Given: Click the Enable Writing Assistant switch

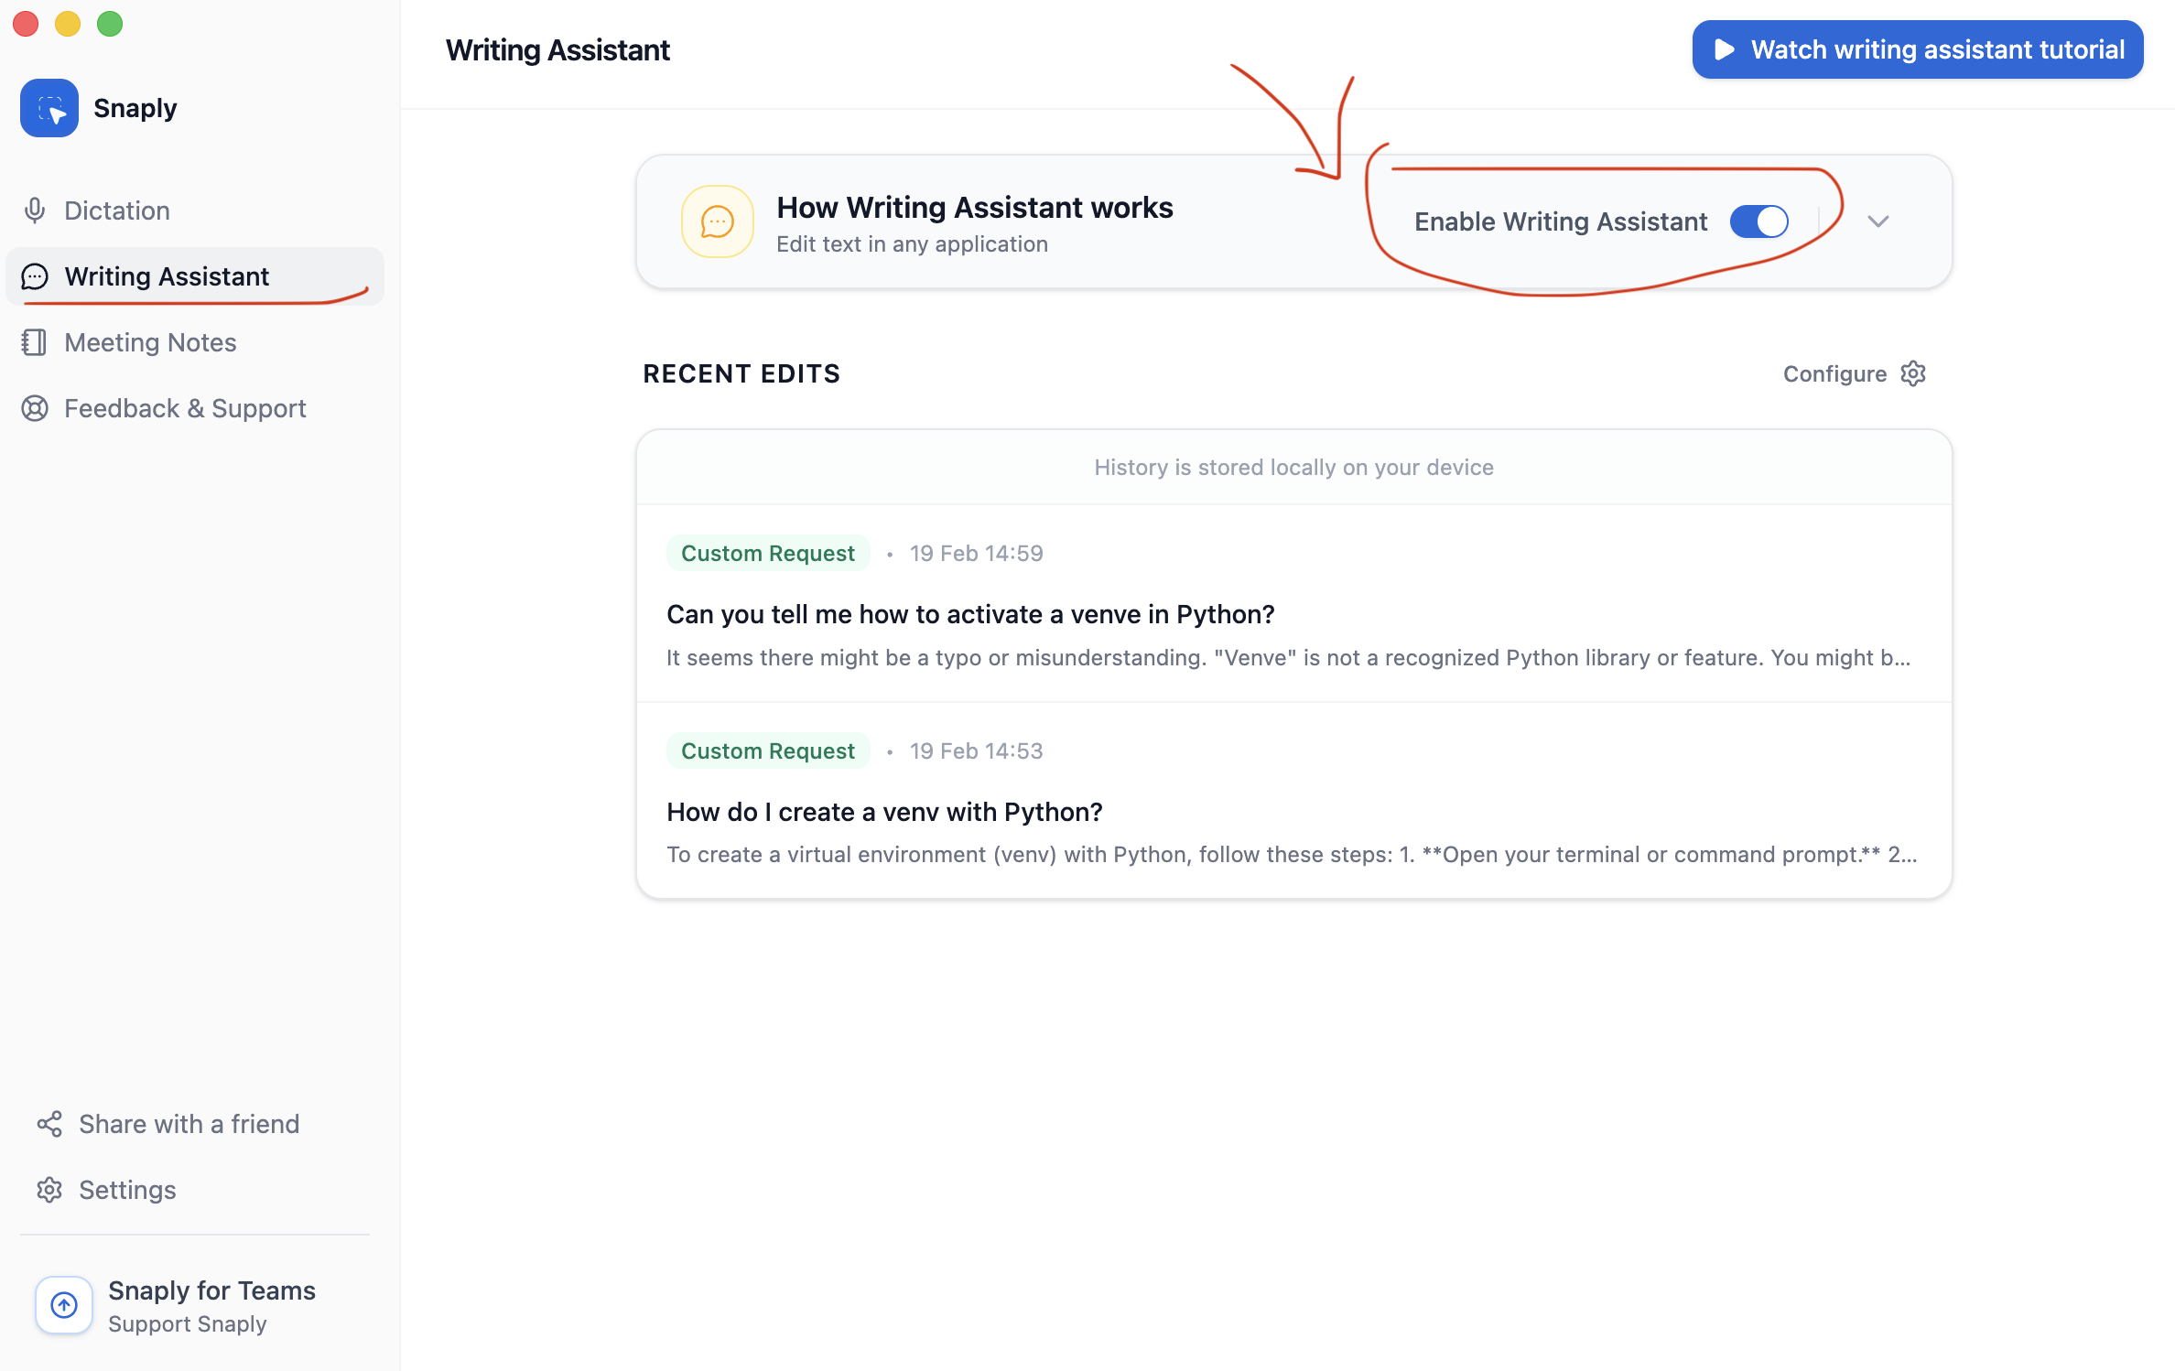Looking at the screenshot, I should pyautogui.click(x=1758, y=221).
